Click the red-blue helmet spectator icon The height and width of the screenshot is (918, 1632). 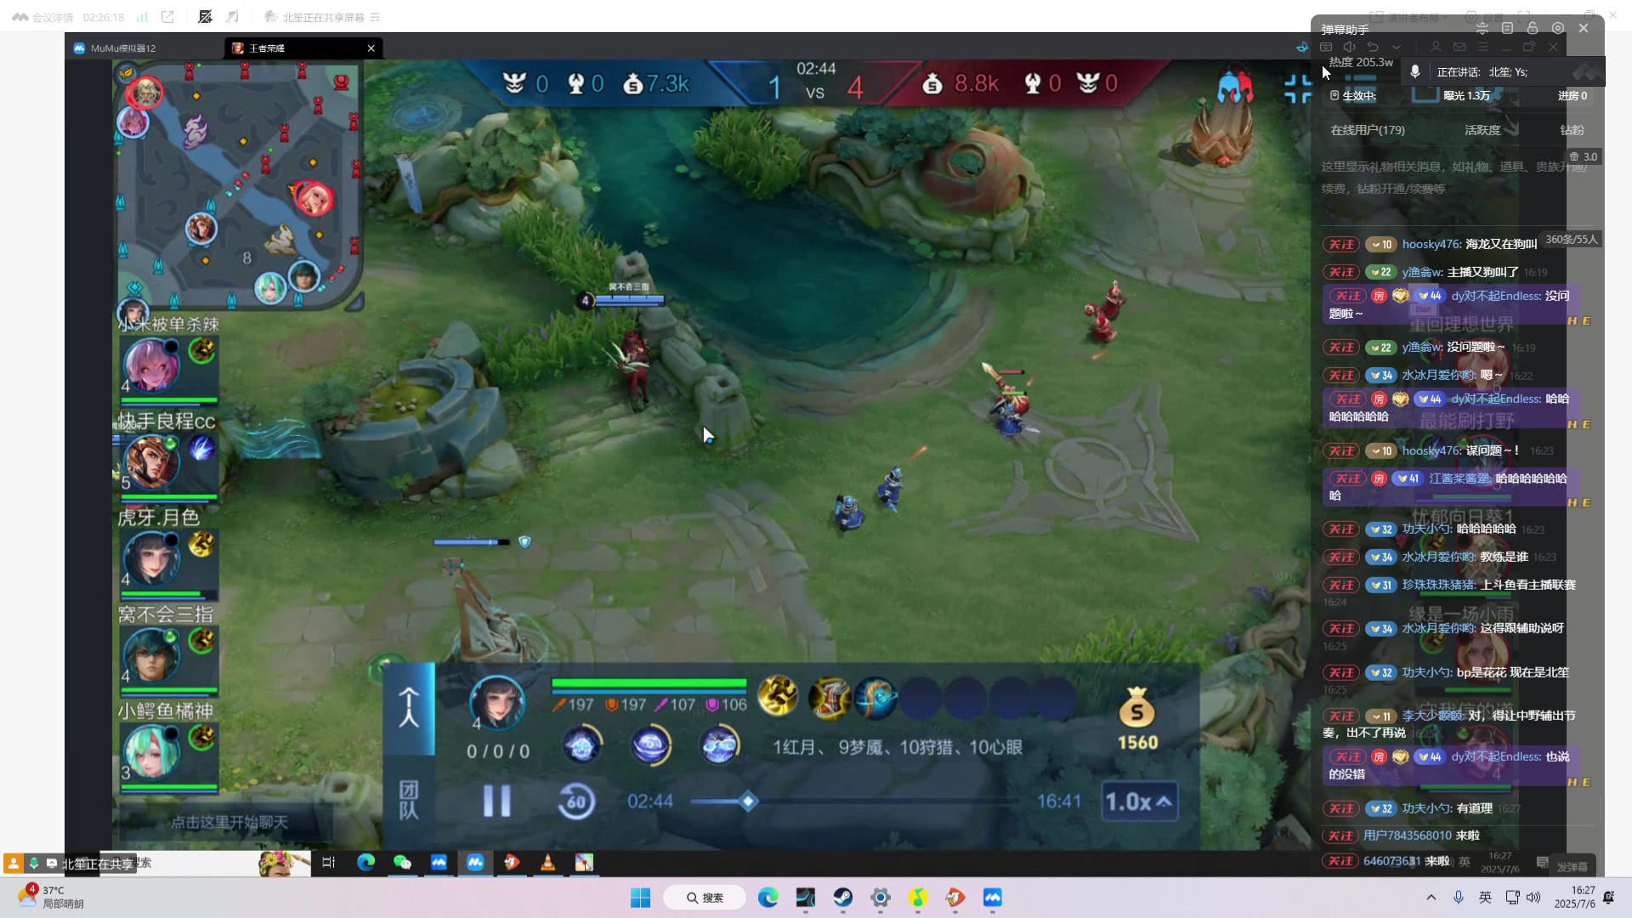1234,88
